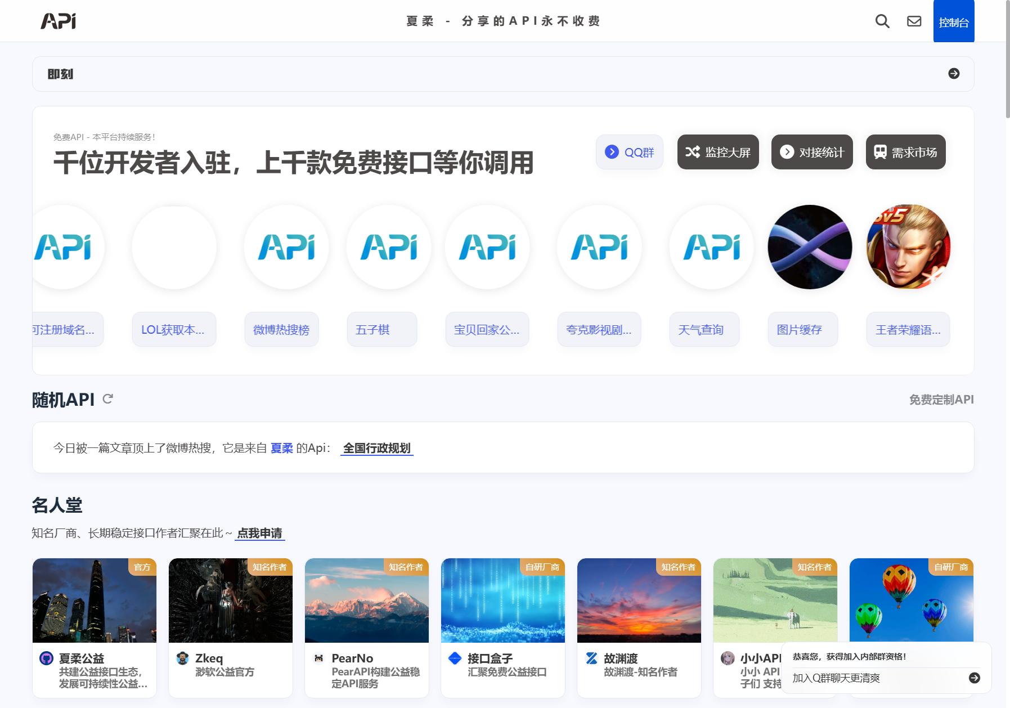Screen dimensions: 1010x708
Task: Open the 天气查询 tag
Action: point(704,329)
